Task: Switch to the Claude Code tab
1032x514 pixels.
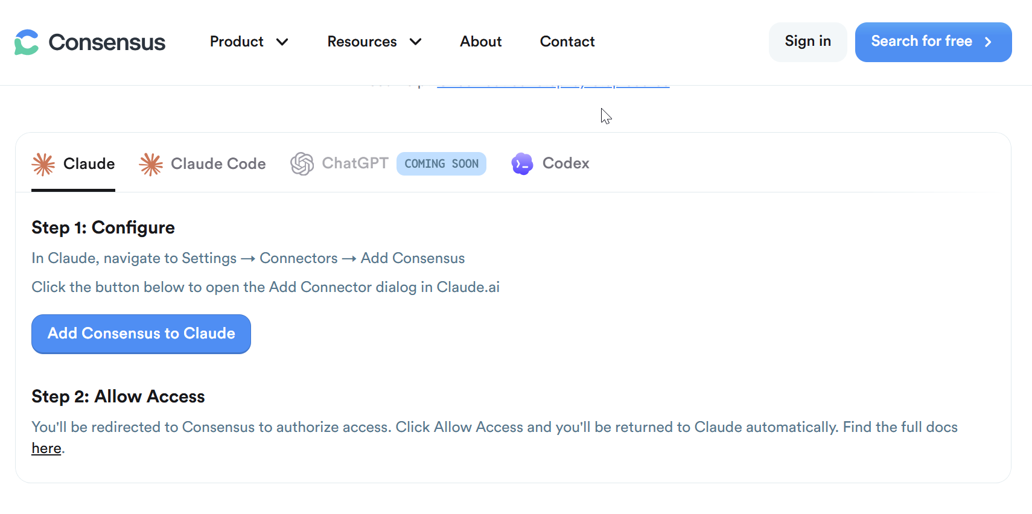Action: pyautogui.click(x=202, y=163)
